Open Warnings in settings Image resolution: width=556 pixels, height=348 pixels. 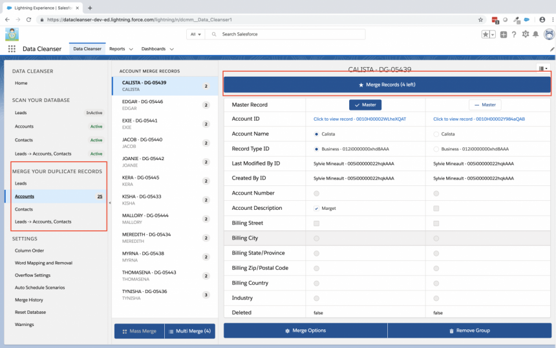(25, 325)
